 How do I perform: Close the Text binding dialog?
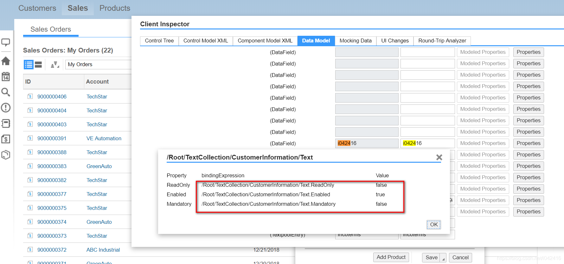click(x=439, y=157)
